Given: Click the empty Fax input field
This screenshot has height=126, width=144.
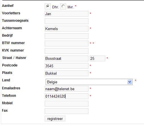Looking at the screenshot, I should [x=66, y=111].
